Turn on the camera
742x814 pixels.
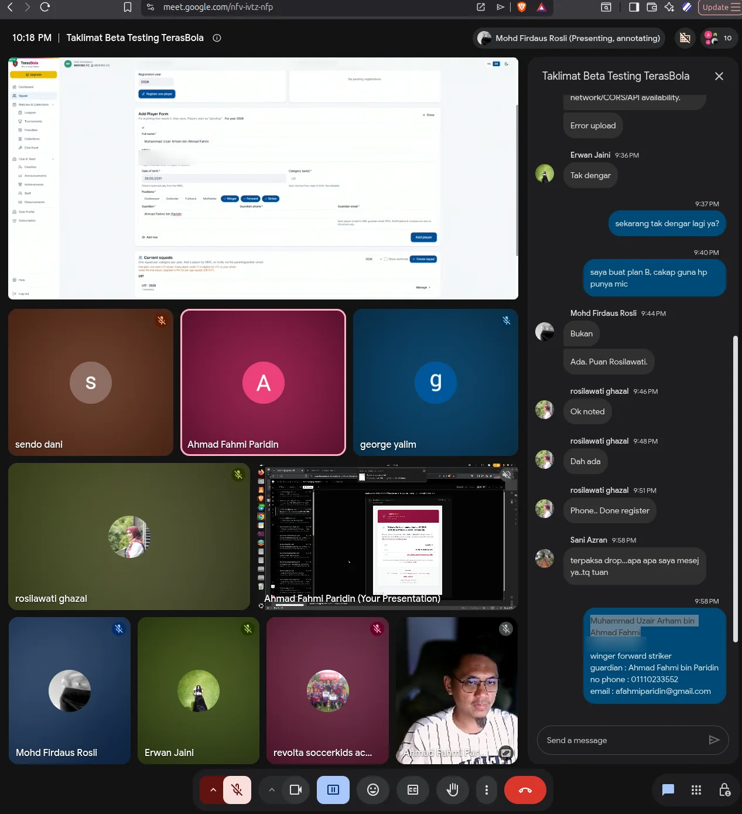pyautogui.click(x=296, y=790)
